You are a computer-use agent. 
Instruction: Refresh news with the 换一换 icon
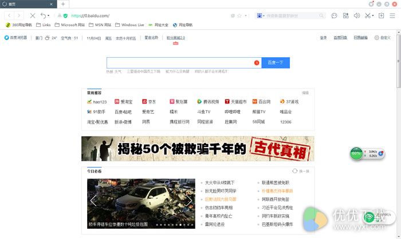pos(295,171)
